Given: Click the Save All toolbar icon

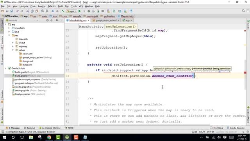Looking at the screenshot, I should [x=7, y=11].
